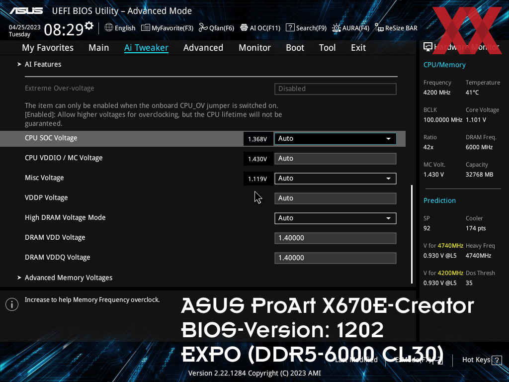Open CPU SOC Voltage Auto dropdown
The height and width of the screenshot is (382, 509).
pyautogui.click(x=336, y=139)
